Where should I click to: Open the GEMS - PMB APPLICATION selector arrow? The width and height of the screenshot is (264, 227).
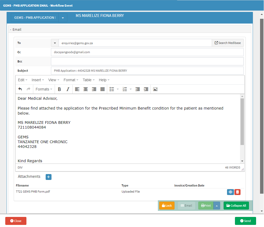(63, 18)
